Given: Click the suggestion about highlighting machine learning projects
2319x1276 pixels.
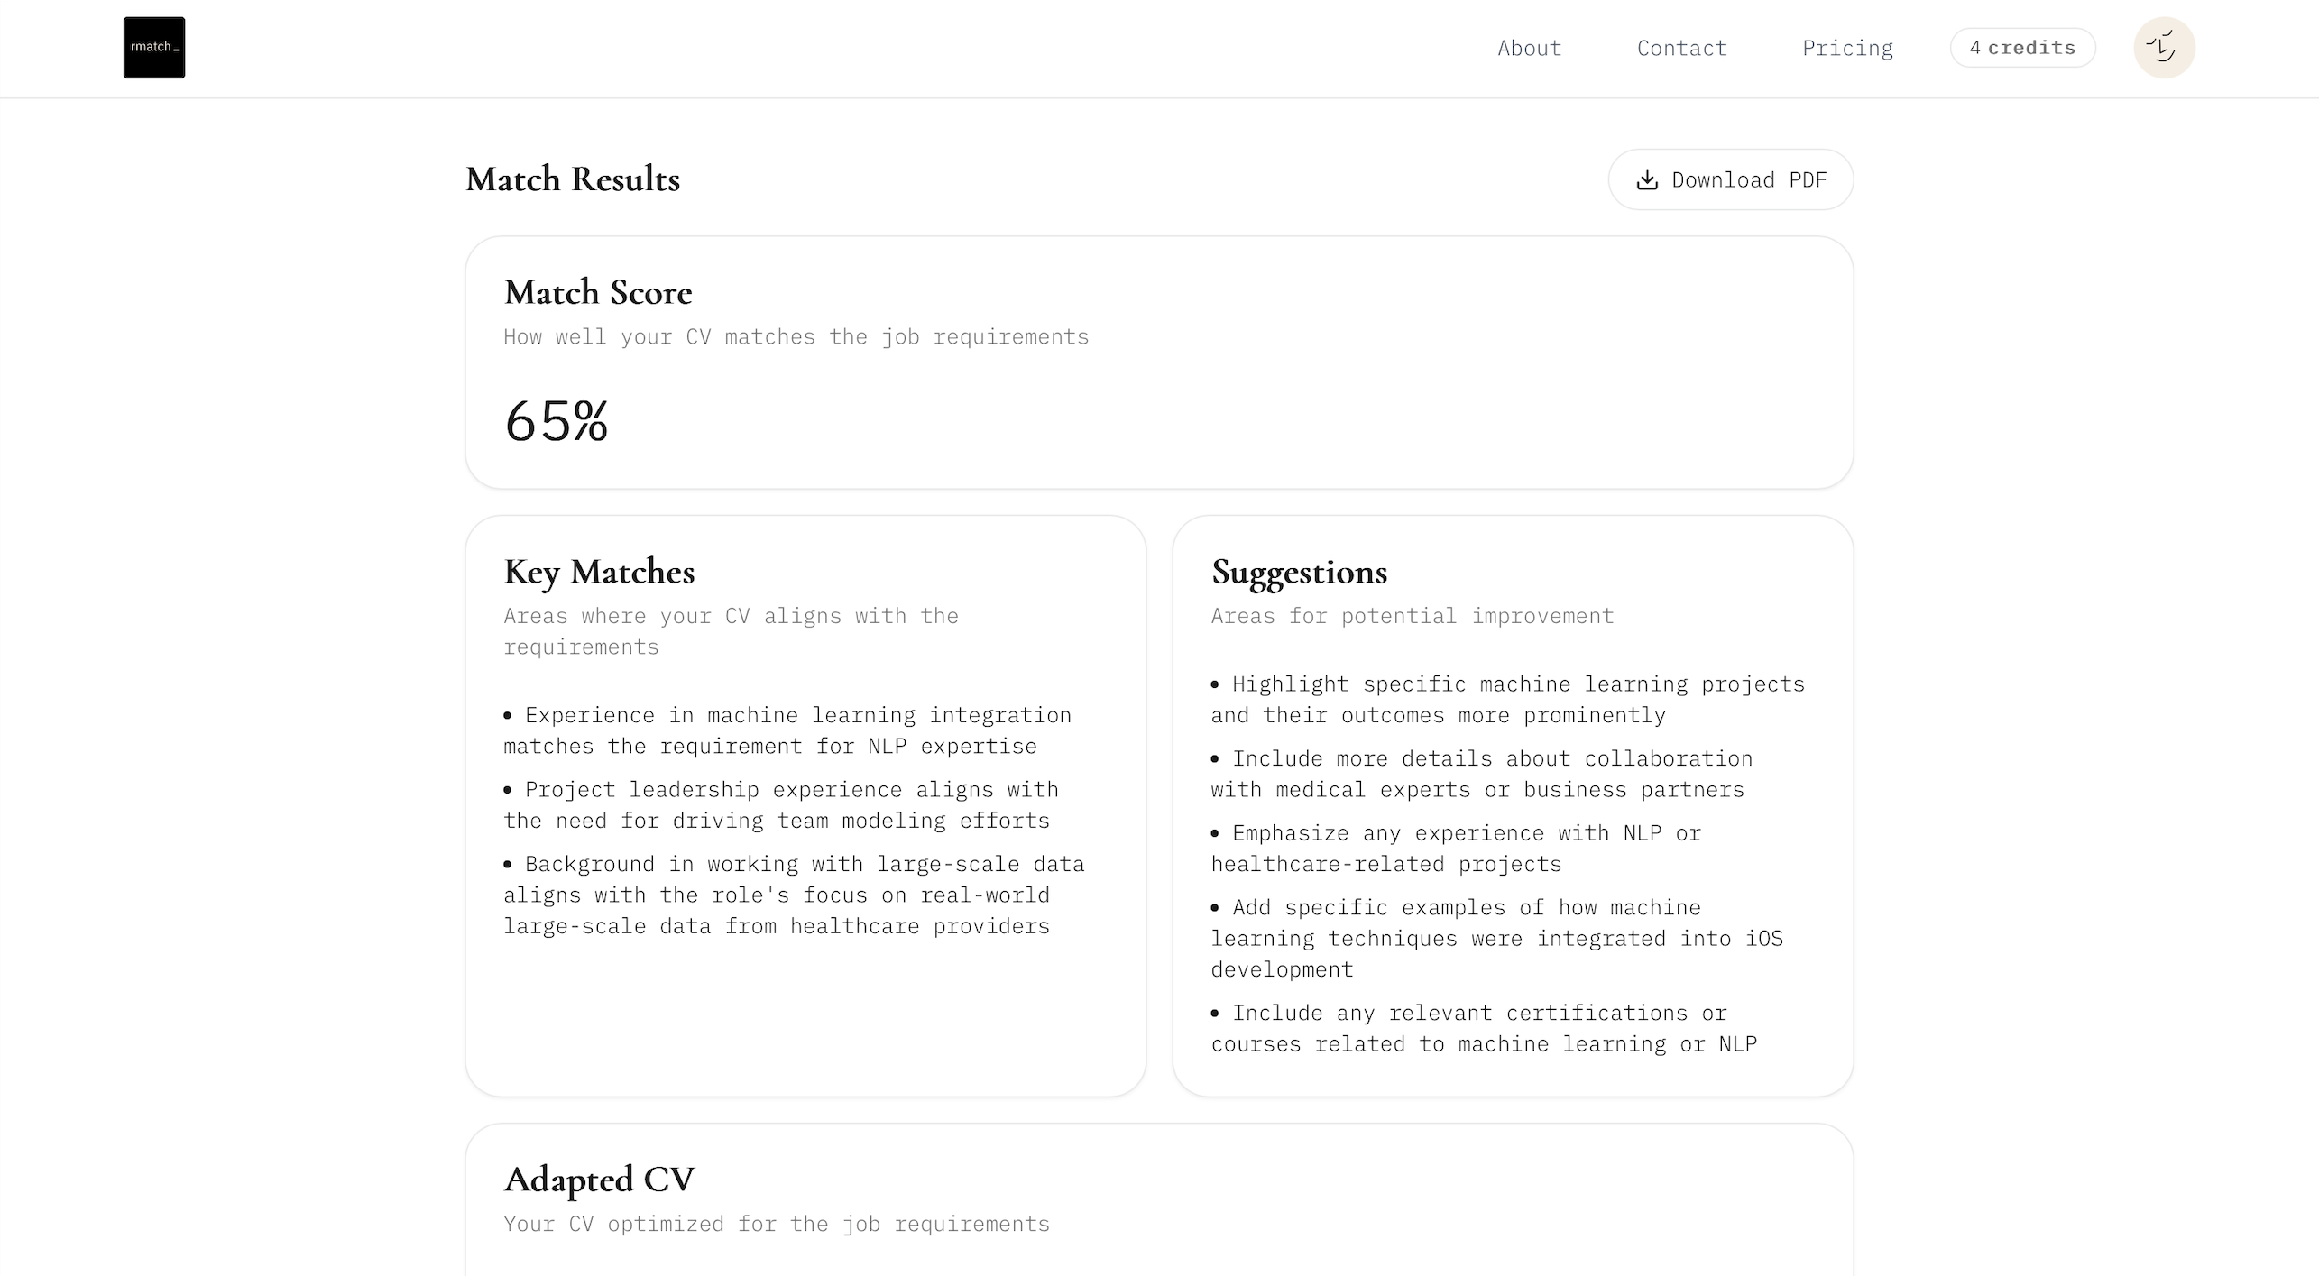Looking at the screenshot, I should tap(1507, 700).
